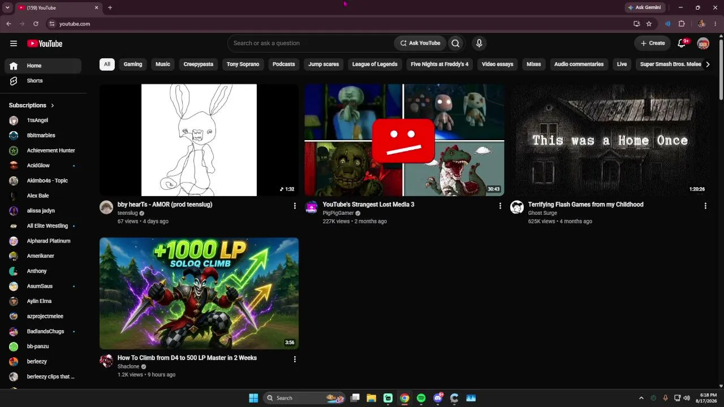Select the League of Legends chip
This screenshot has width=724, height=407.
point(375,64)
